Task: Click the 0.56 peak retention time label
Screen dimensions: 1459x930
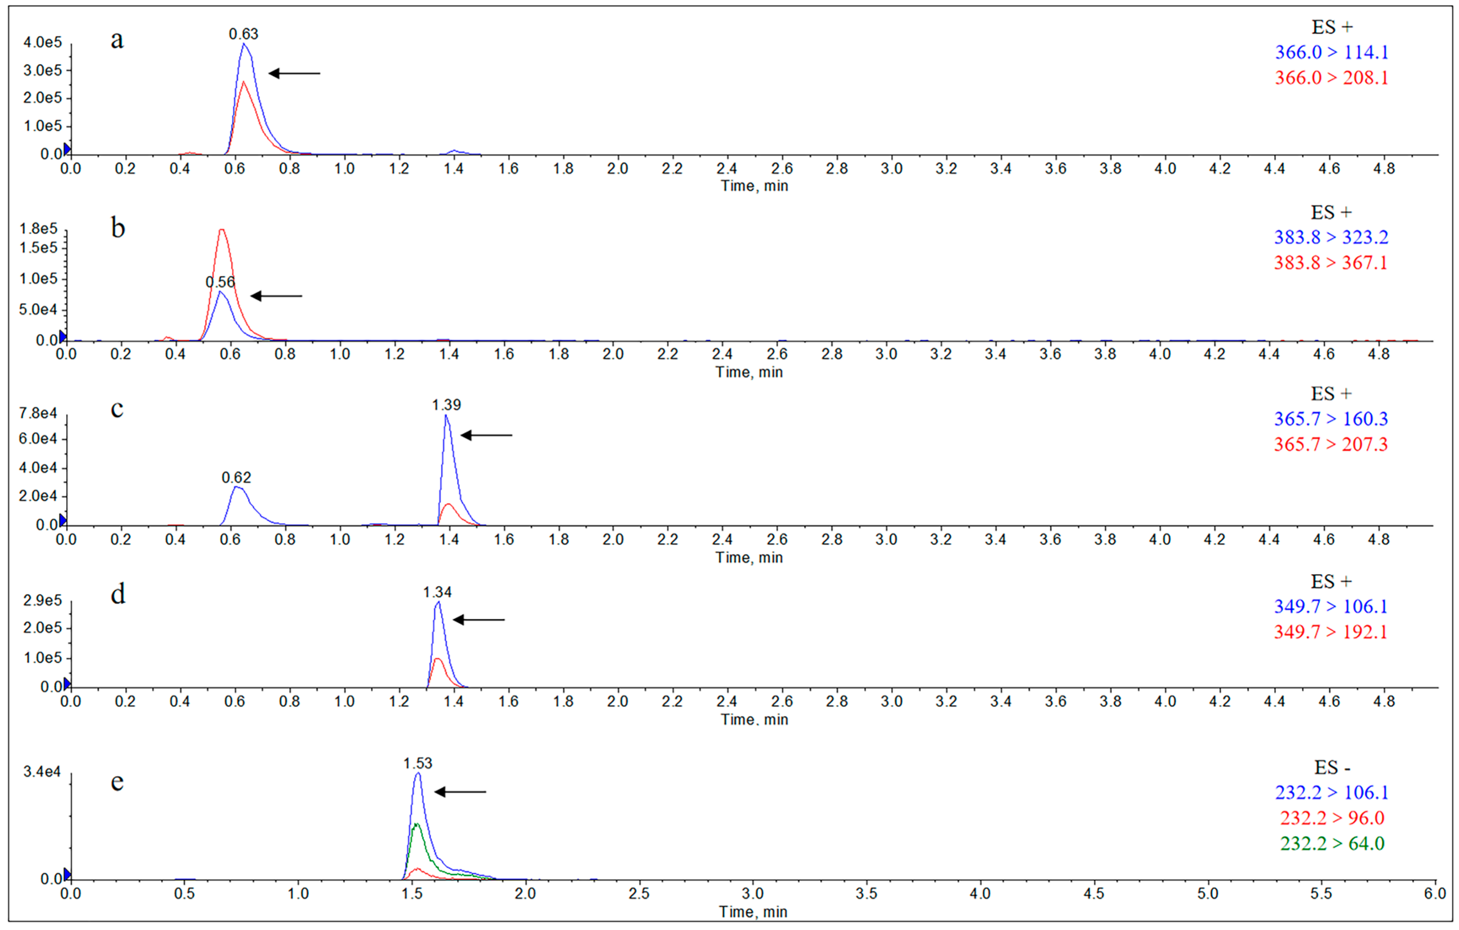Action: pos(220,282)
